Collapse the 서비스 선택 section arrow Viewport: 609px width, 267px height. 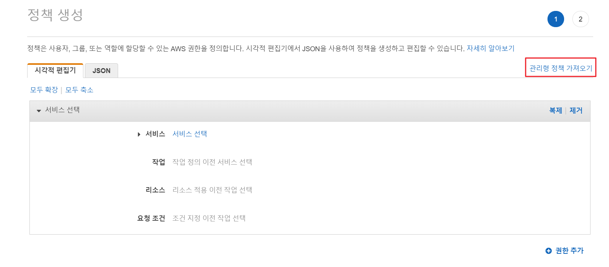click(38, 111)
